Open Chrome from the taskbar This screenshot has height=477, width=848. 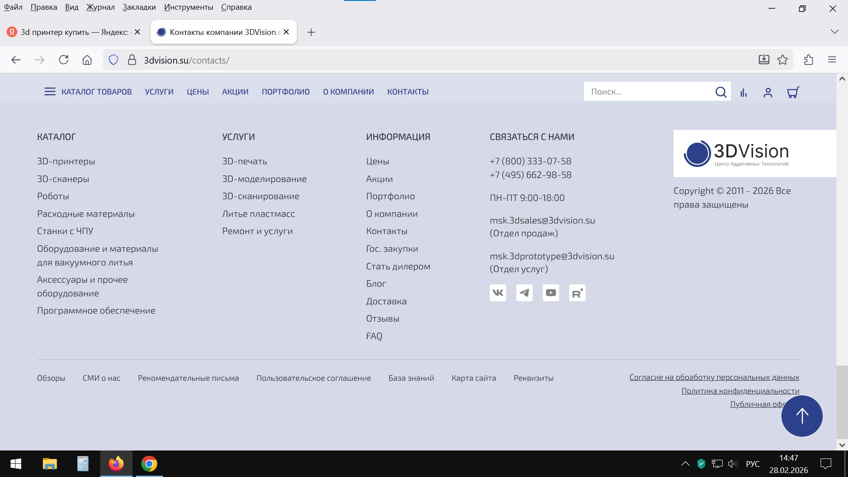(149, 464)
